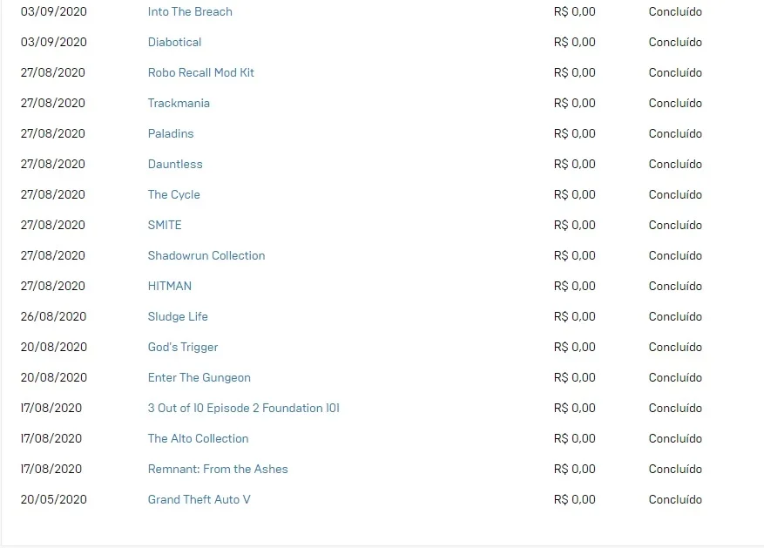Open the Diabotical transaction link
Screen dimensions: 764x548
174,43
